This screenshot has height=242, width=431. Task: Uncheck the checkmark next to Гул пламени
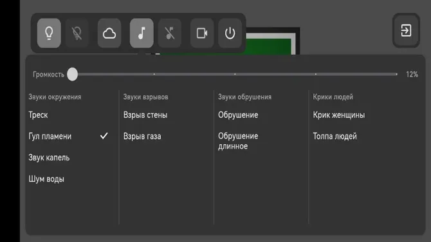tap(104, 136)
